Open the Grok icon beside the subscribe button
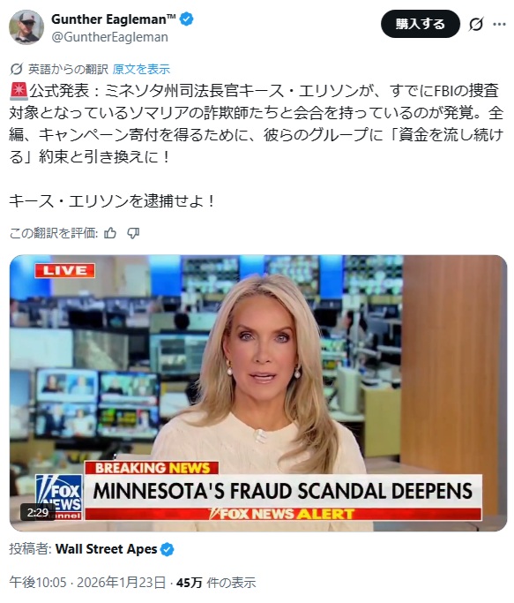 (x=476, y=24)
